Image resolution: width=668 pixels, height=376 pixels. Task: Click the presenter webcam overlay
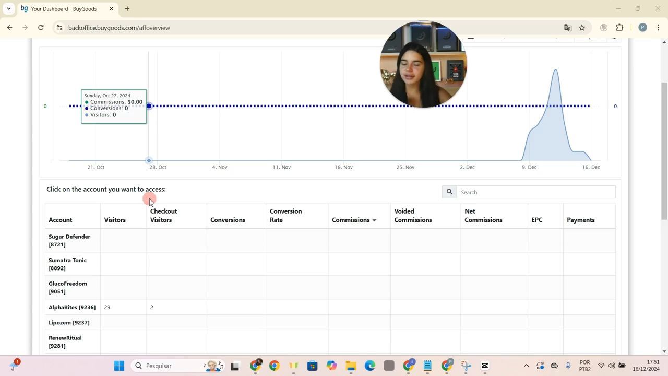coord(423,64)
